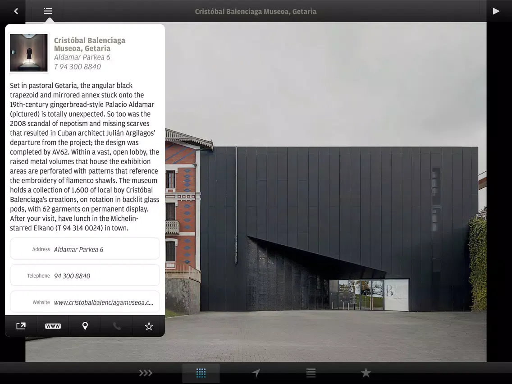Tap the italic header line 'T 94 300 8840'
The width and height of the screenshot is (512, 384).
coord(78,67)
